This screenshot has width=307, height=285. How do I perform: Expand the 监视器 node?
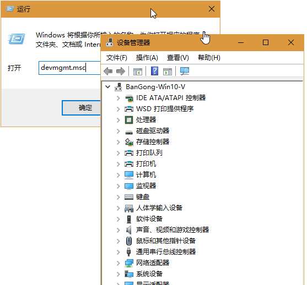pos(119,186)
